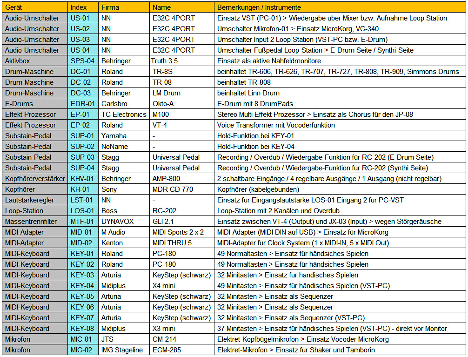
Task: Click the 'Sony' company cell
Action: coord(124,189)
